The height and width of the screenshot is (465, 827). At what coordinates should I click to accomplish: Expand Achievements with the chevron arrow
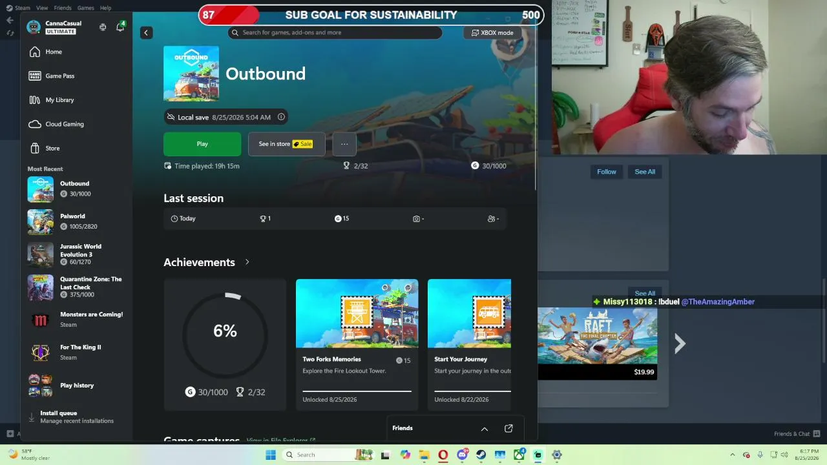click(247, 262)
